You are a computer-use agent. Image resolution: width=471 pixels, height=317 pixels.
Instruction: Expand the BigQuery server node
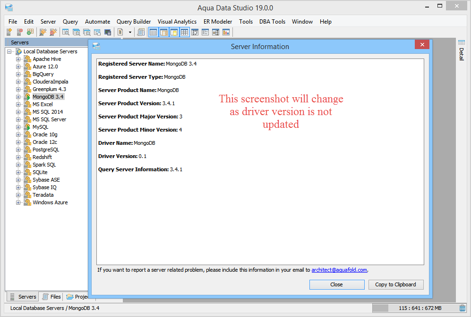18,74
